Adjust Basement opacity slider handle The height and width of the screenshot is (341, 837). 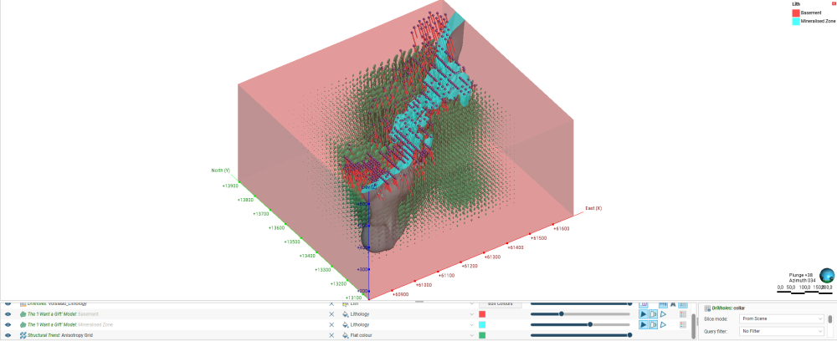(x=561, y=313)
